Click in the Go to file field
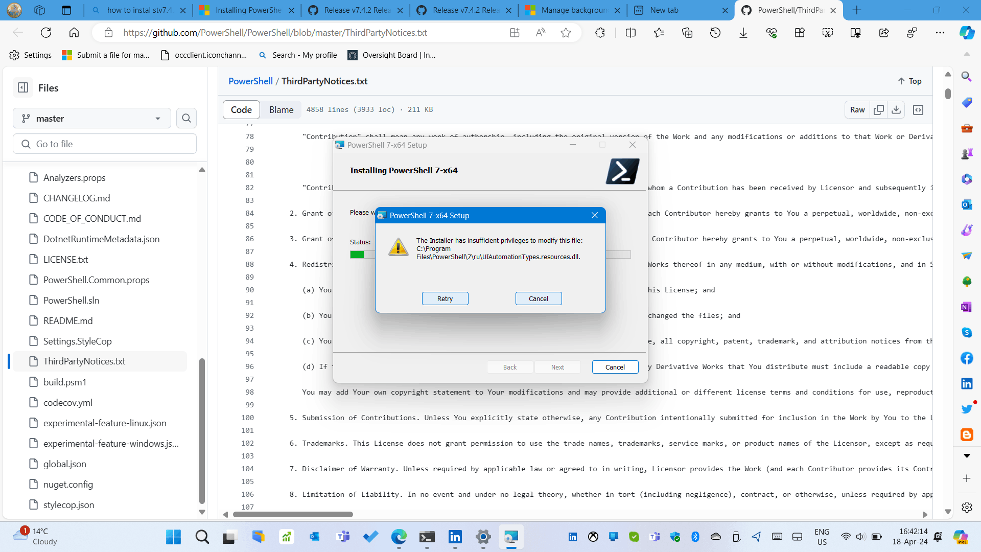This screenshot has height=552, width=981. tap(105, 144)
